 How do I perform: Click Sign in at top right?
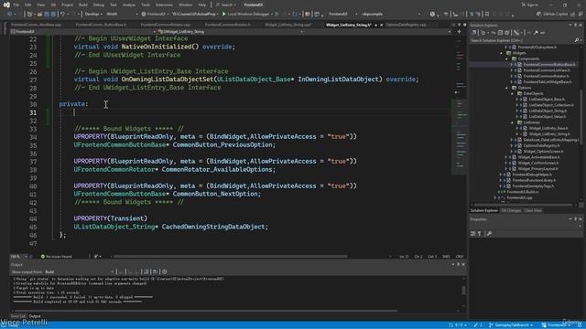tap(530, 5)
